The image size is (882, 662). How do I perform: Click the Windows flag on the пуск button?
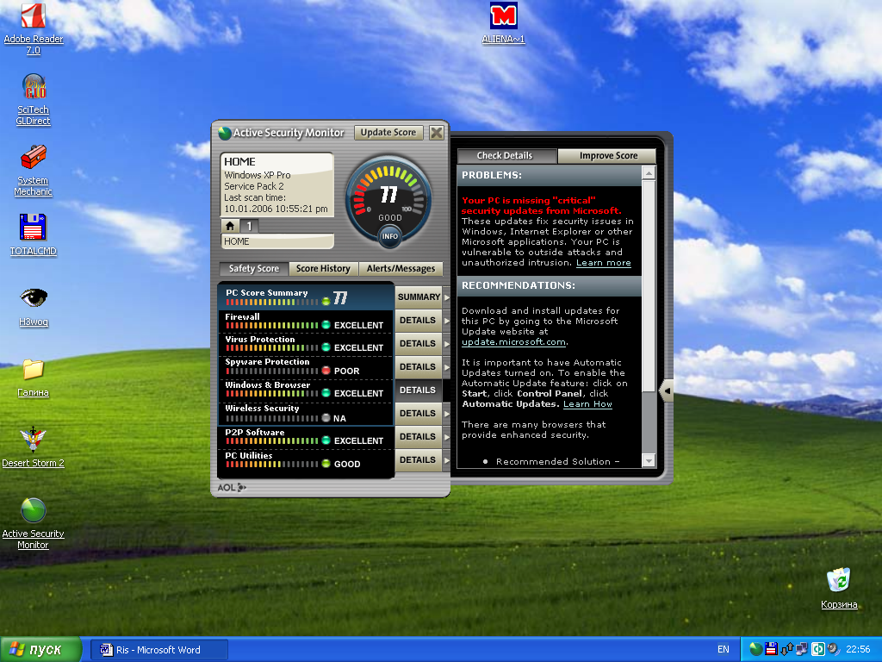coord(17,649)
